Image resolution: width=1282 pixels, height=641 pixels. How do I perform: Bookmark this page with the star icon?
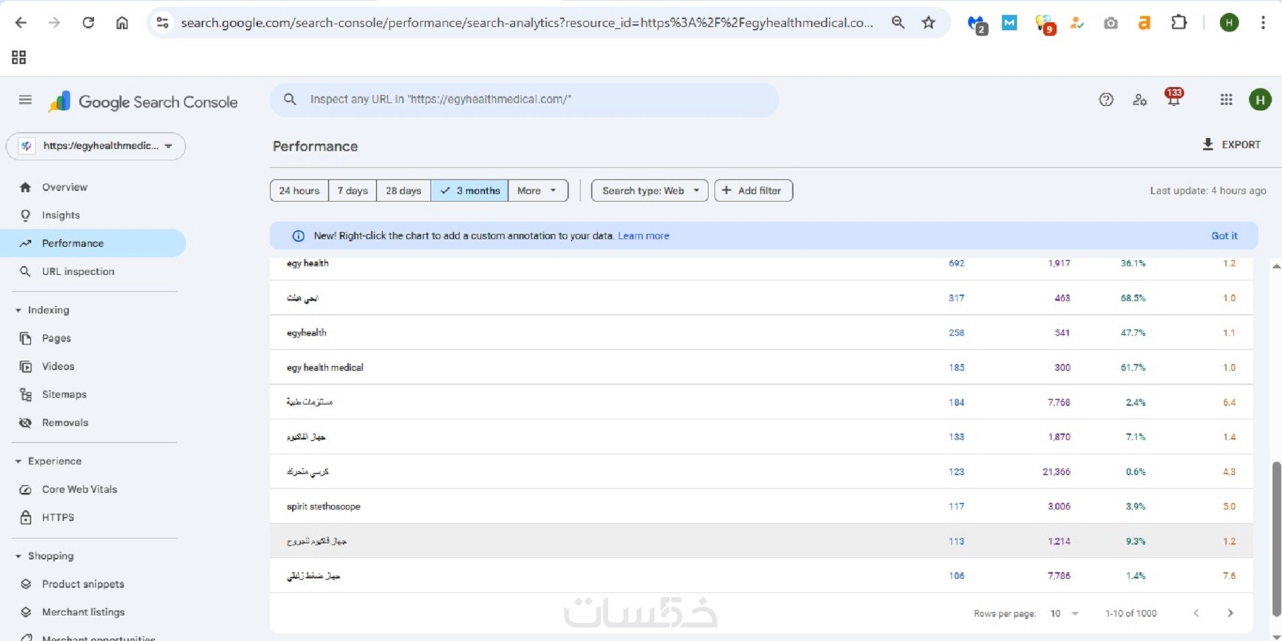pos(928,22)
